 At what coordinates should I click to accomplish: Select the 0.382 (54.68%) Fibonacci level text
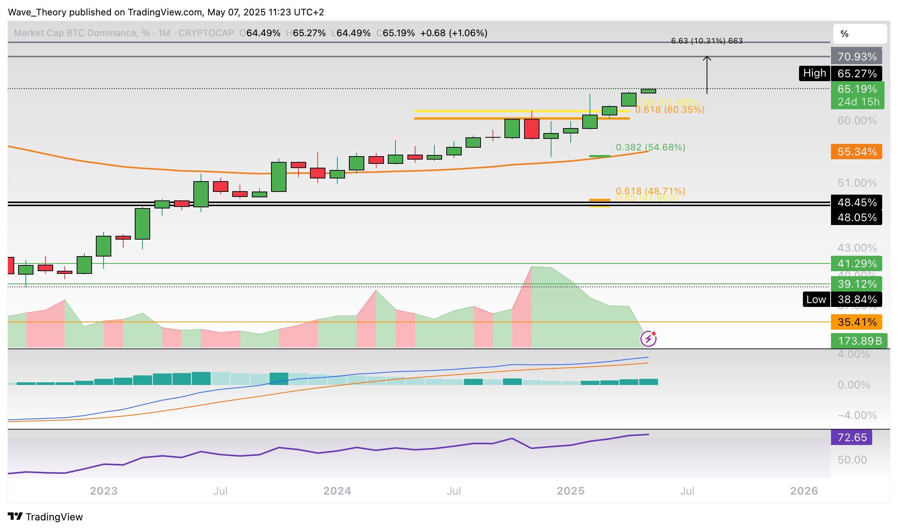click(x=650, y=147)
